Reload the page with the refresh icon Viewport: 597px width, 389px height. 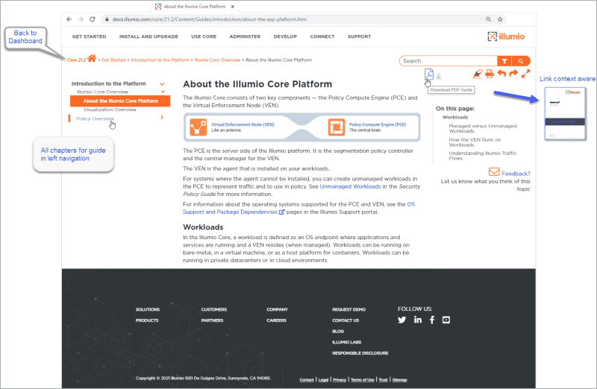(93, 19)
